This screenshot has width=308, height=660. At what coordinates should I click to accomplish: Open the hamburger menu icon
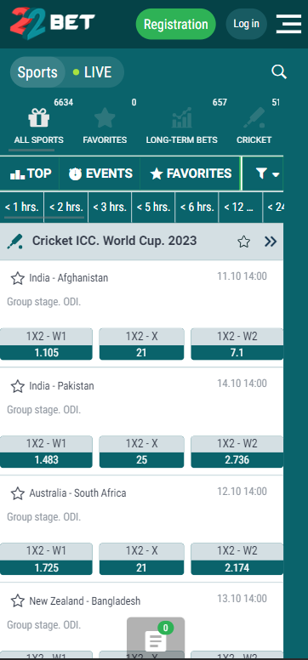click(x=288, y=24)
